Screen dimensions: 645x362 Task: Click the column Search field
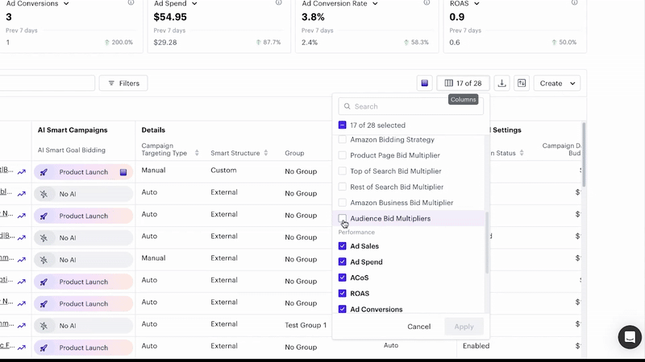point(415,106)
